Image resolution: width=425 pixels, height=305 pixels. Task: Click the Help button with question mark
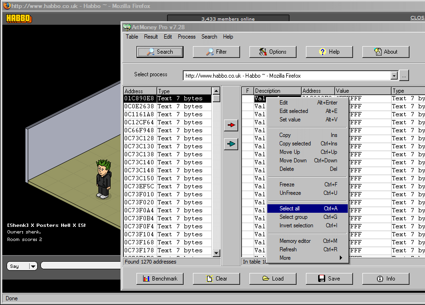[329, 52]
